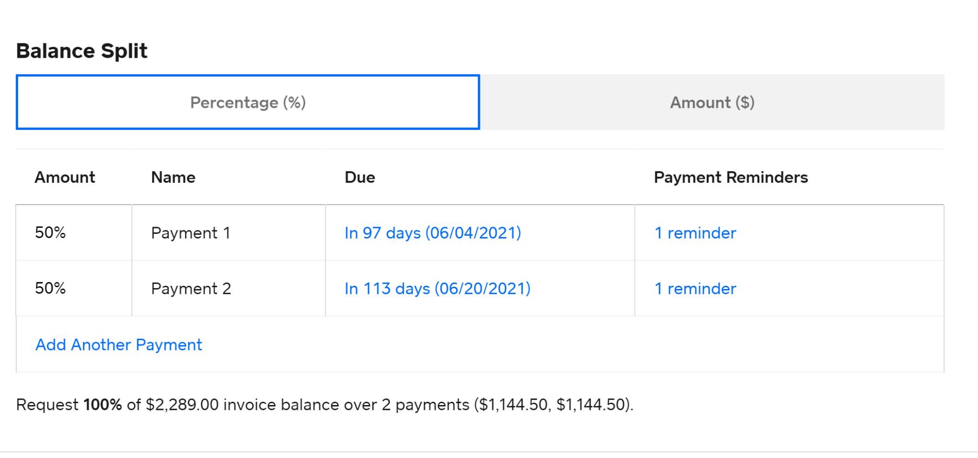Switch to the Amount ($) tab
The height and width of the screenshot is (458, 978).
click(712, 102)
